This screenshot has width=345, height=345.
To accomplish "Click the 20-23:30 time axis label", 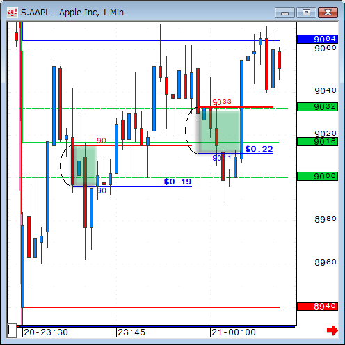I will click(46, 332).
